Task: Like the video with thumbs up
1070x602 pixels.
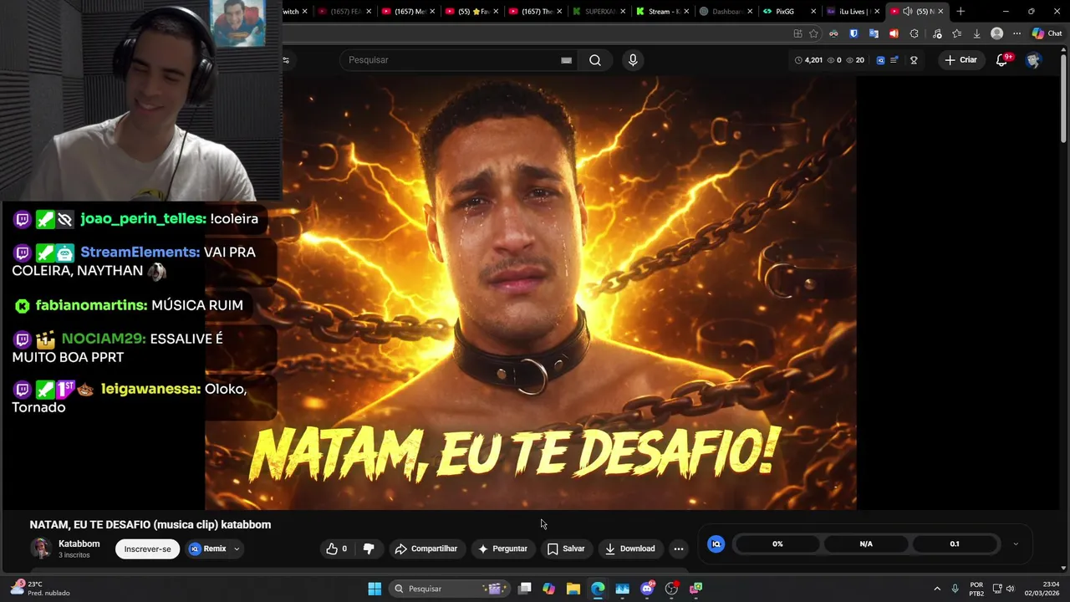Action: (336, 548)
